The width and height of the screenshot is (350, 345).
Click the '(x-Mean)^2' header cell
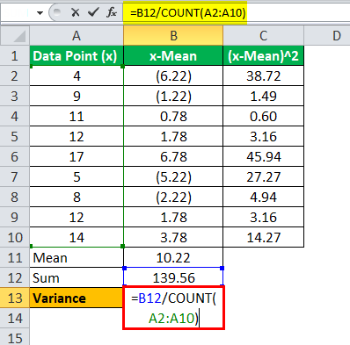point(263,55)
